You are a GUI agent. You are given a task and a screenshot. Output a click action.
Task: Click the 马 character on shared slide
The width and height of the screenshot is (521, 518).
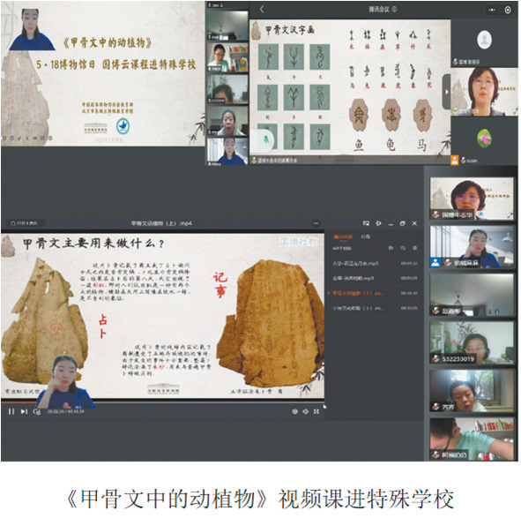[422, 145]
